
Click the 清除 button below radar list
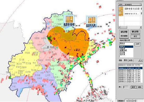point(140,87)
